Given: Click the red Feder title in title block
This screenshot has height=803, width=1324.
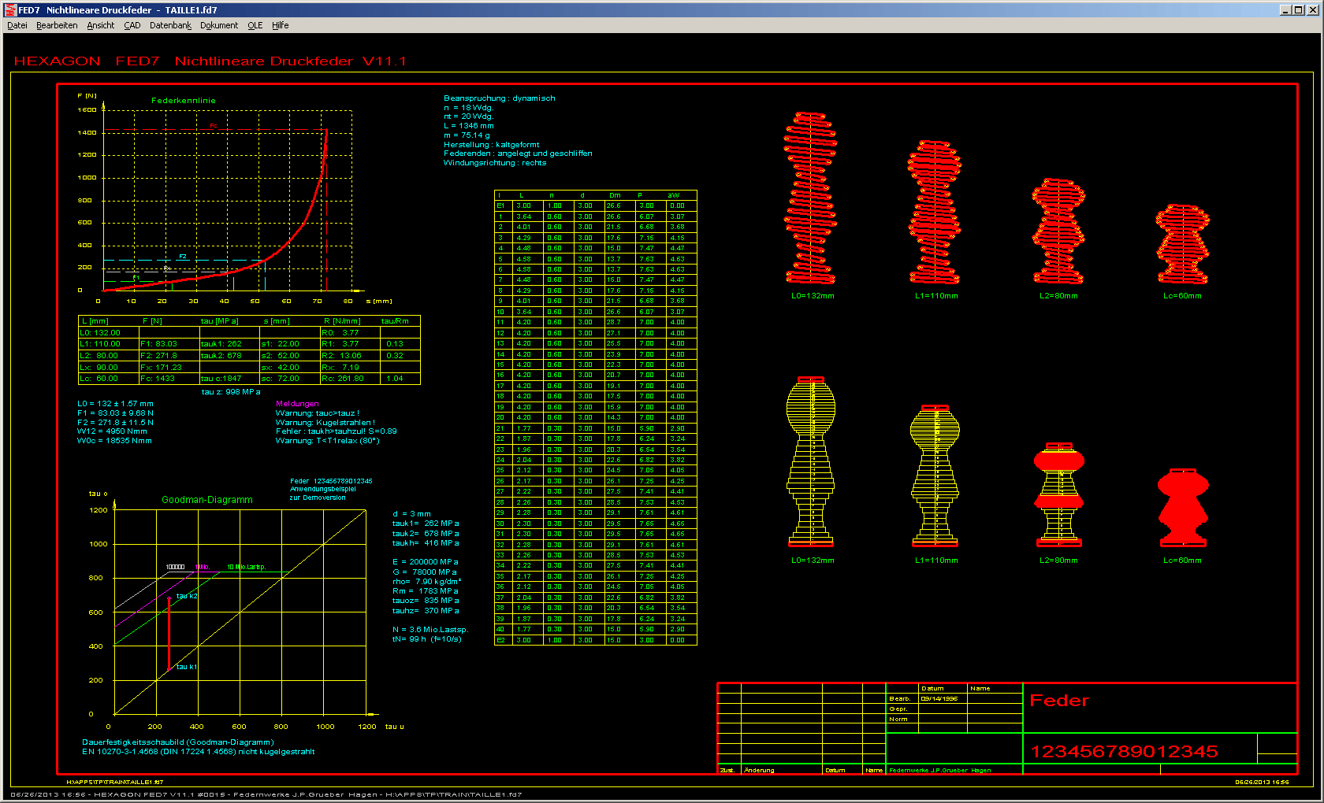Looking at the screenshot, I should pos(1059,701).
